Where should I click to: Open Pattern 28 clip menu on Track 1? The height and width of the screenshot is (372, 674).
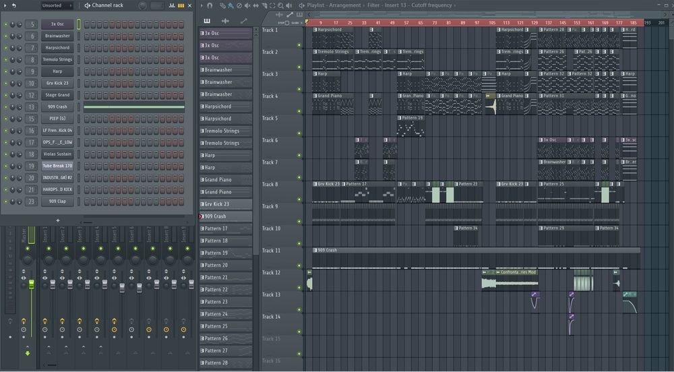point(541,30)
